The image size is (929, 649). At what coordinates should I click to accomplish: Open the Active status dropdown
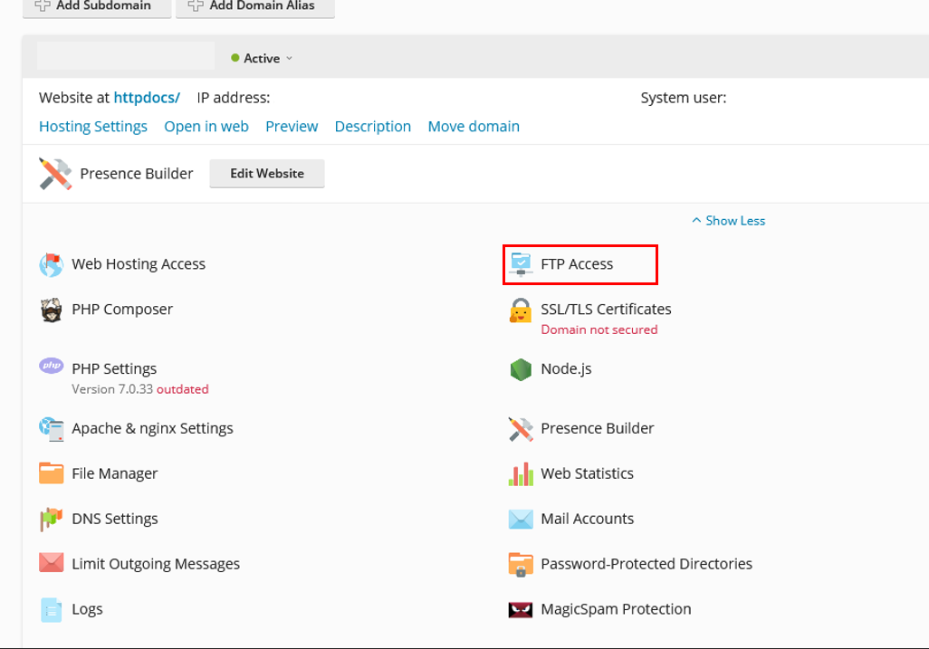(x=262, y=58)
